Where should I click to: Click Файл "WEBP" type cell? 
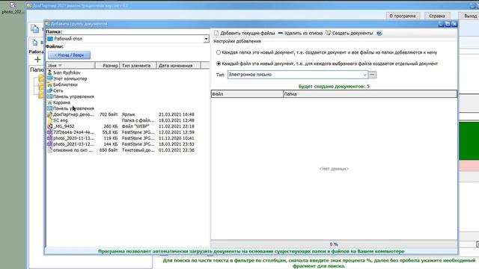click(x=135, y=126)
